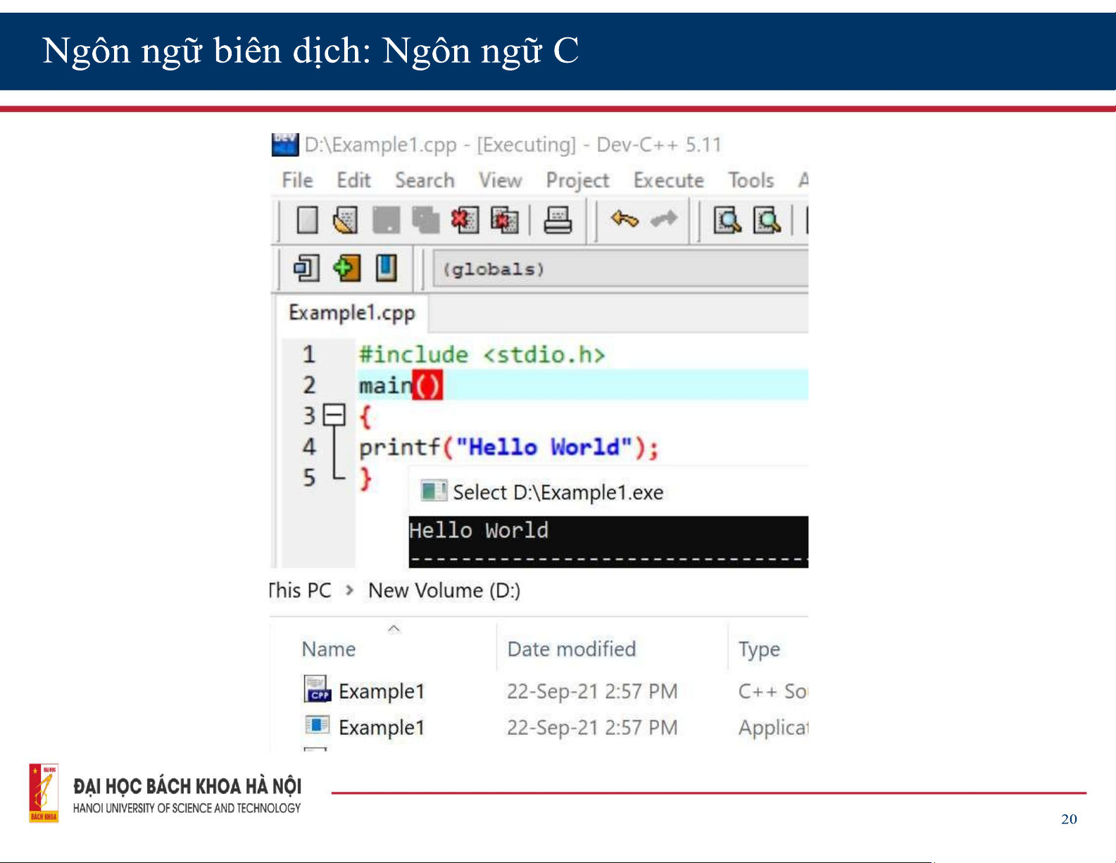1116x863 pixels.
Task: Click the Replace magnifier icon
Action: tap(767, 220)
